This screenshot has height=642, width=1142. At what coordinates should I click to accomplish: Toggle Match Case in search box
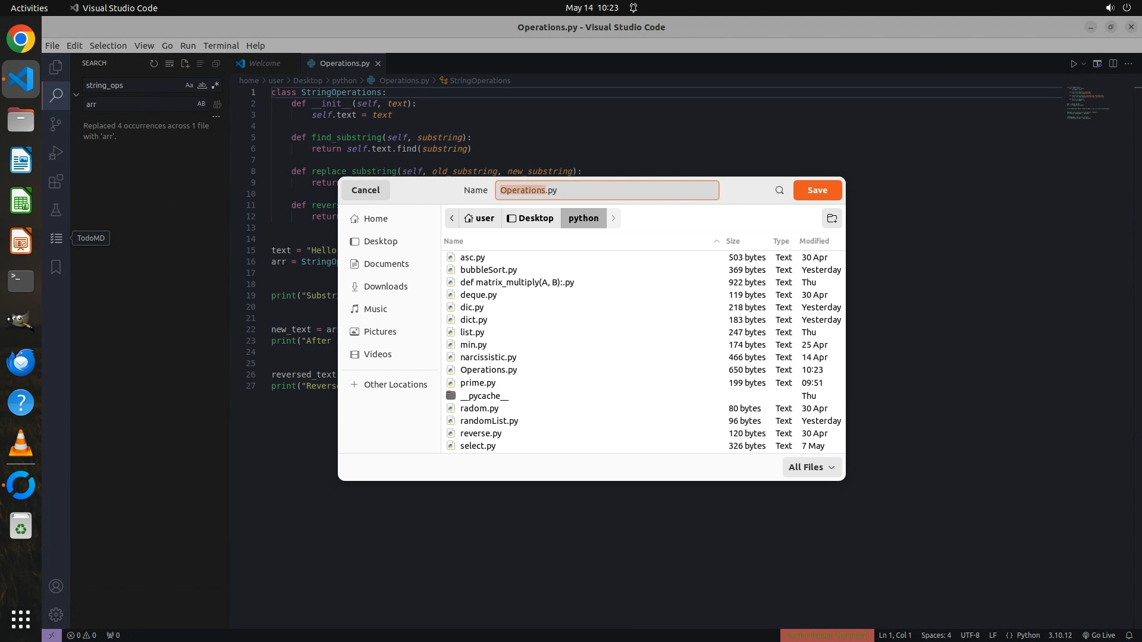coord(189,85)
